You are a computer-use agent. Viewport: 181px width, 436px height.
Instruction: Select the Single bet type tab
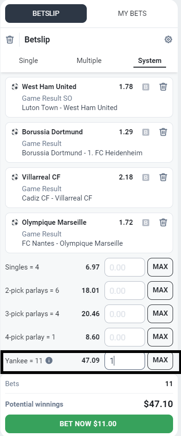(x=28, y=61)
